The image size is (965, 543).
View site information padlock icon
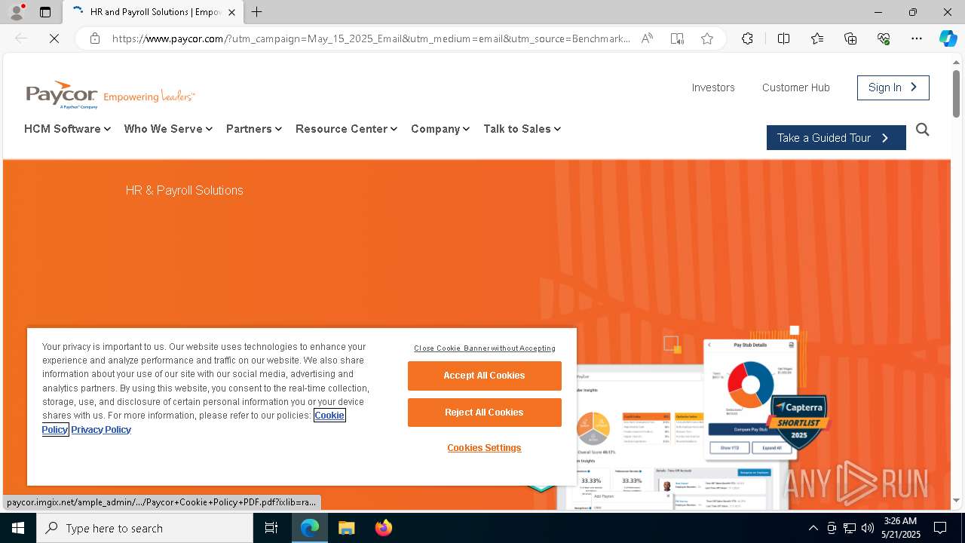[95, 38]
